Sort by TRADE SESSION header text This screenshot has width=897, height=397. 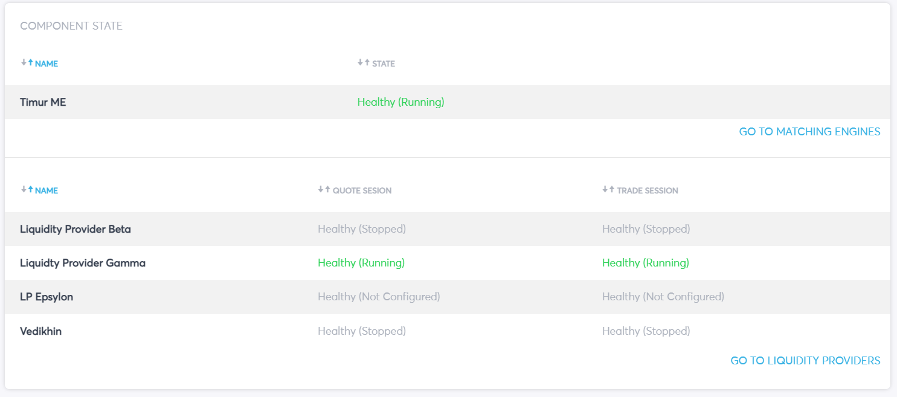point(648,190)
